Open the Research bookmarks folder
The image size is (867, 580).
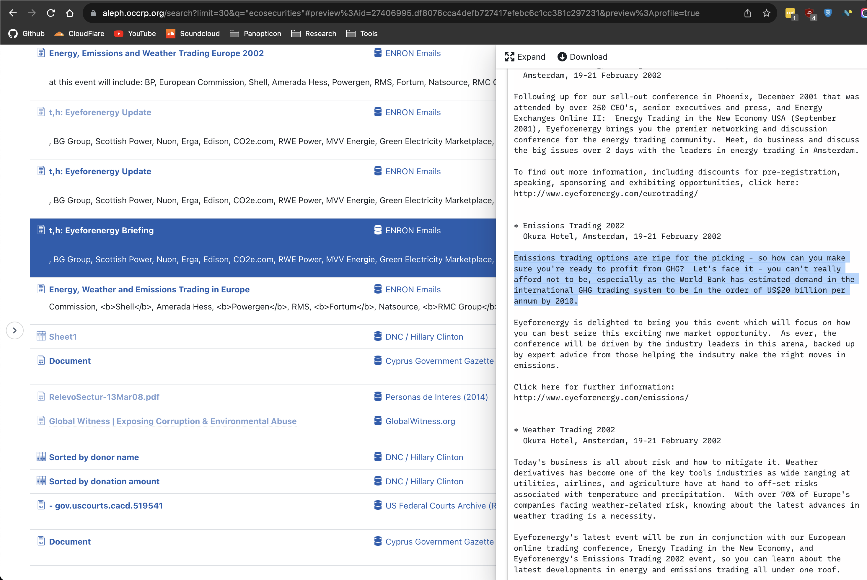coord(314,34)
